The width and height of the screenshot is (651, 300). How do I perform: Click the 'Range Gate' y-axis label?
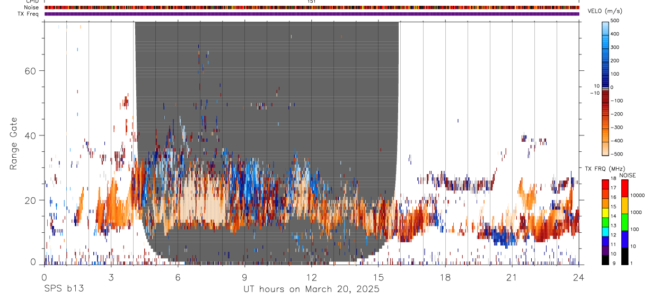point(14,143)
